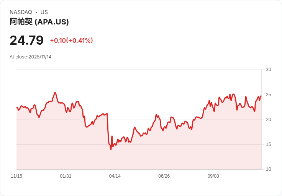The width and height of the screenshot is (282, 196).
Task: Select the 11/15 date on x-axis
Action: tap(16, 176)
